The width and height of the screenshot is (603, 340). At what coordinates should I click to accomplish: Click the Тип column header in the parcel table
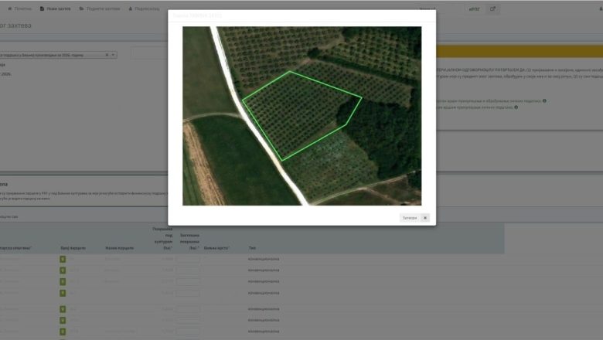pyautogui.click(x=252, y=248)
